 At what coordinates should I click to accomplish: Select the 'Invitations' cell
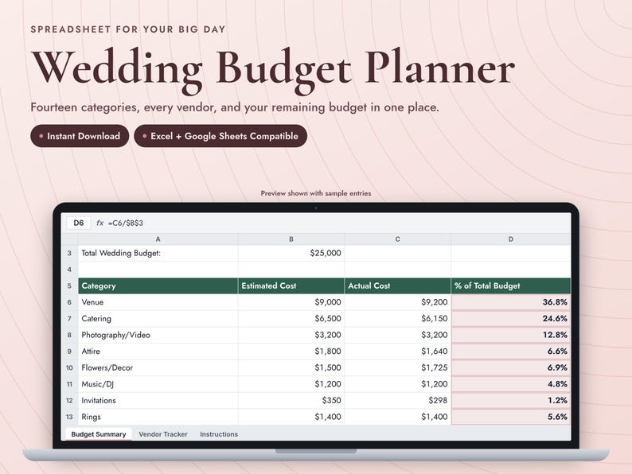[x=158, y=401]
